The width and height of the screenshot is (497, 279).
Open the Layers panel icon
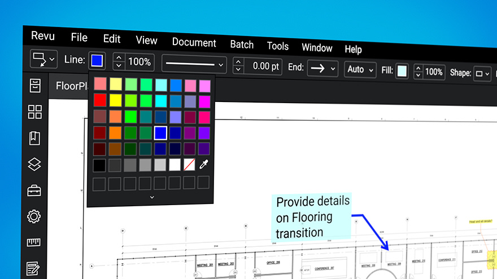tap(34, 165)
